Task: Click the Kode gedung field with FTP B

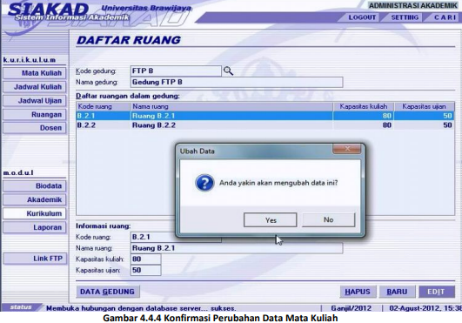Action: coord(176,71)
